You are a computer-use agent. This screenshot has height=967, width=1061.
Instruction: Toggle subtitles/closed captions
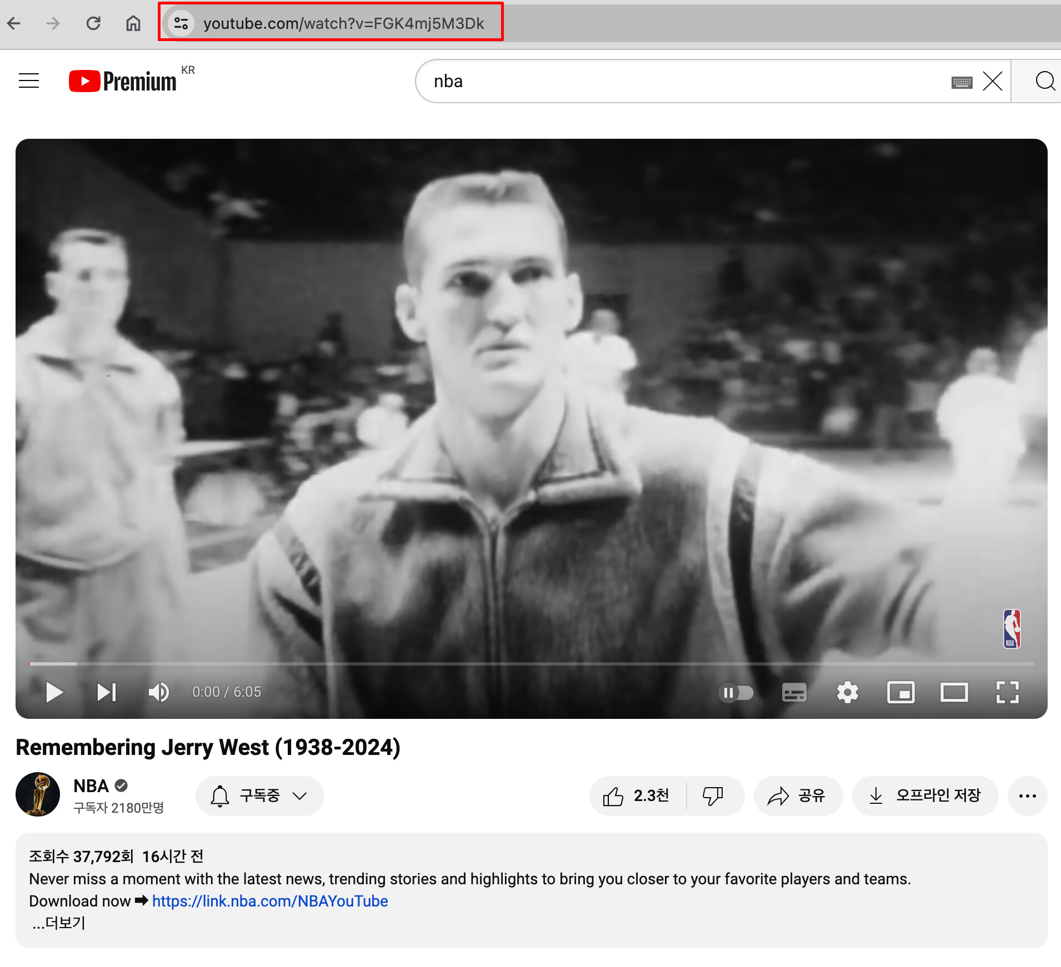794,692
